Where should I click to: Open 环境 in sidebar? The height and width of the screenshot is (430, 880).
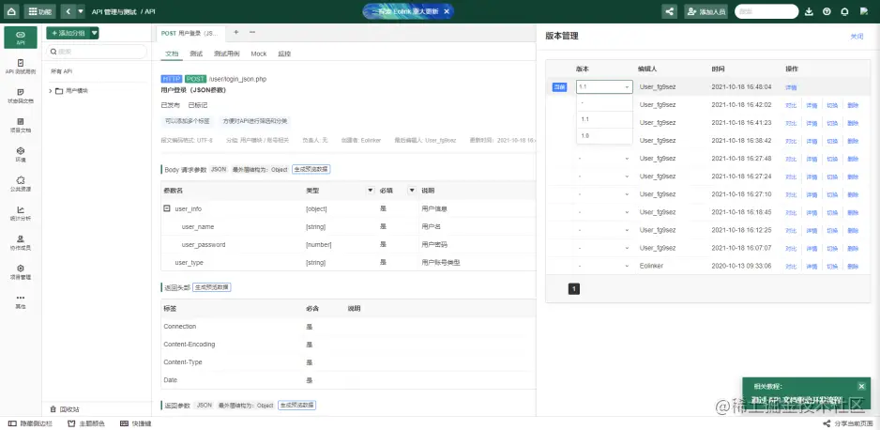tap(21, 154)
